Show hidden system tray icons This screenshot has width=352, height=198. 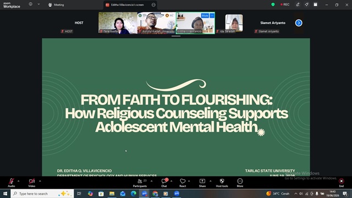296,194
